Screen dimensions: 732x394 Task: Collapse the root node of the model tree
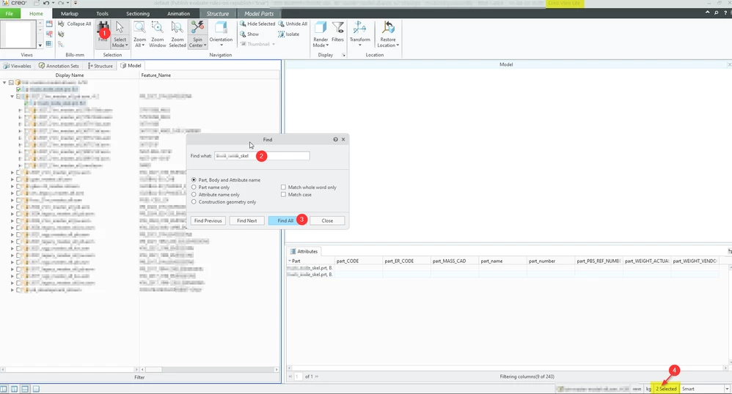pos(4,83)
